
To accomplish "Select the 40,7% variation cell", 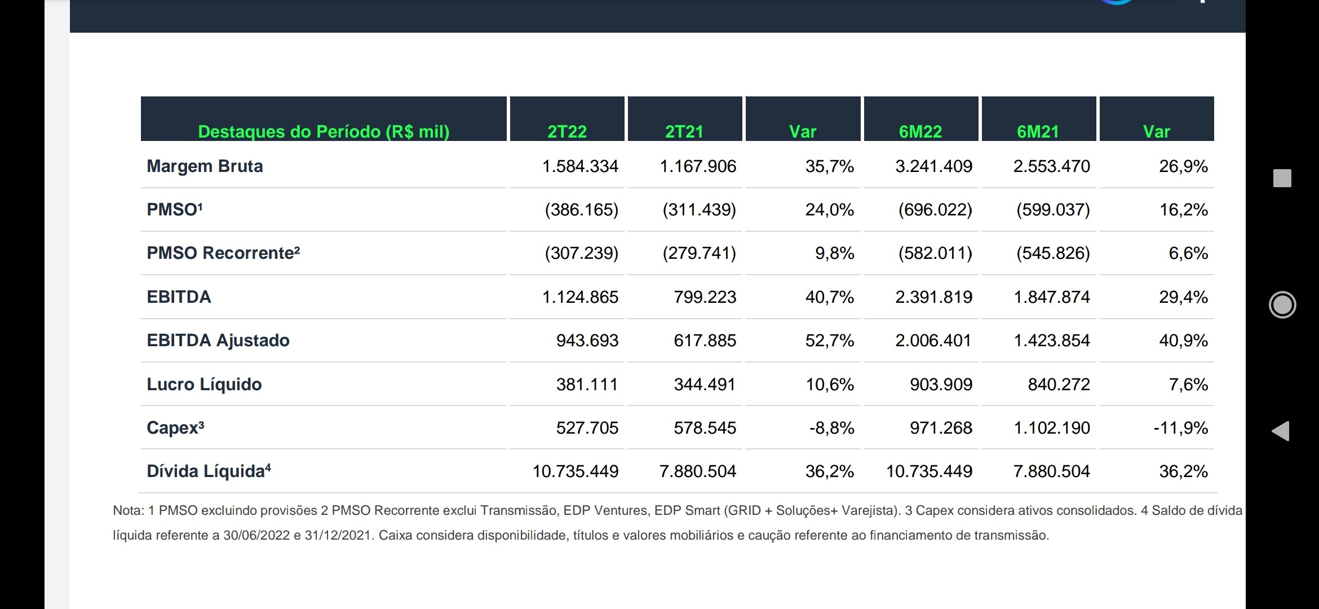I will tap(830, 297).
